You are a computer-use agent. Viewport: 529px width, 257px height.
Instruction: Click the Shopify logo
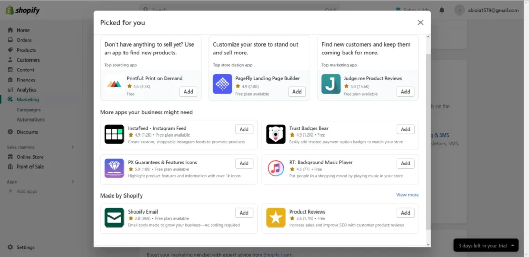[x=23, y=10]
